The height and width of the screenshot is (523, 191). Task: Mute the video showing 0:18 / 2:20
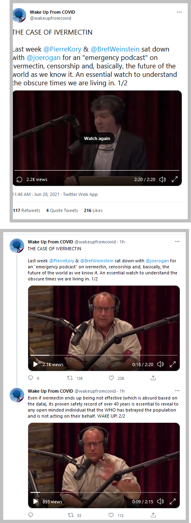tap(160, 364)
